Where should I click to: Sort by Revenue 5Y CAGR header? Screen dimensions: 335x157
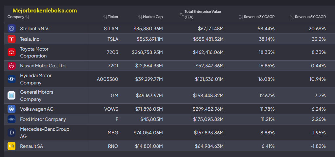308,17
